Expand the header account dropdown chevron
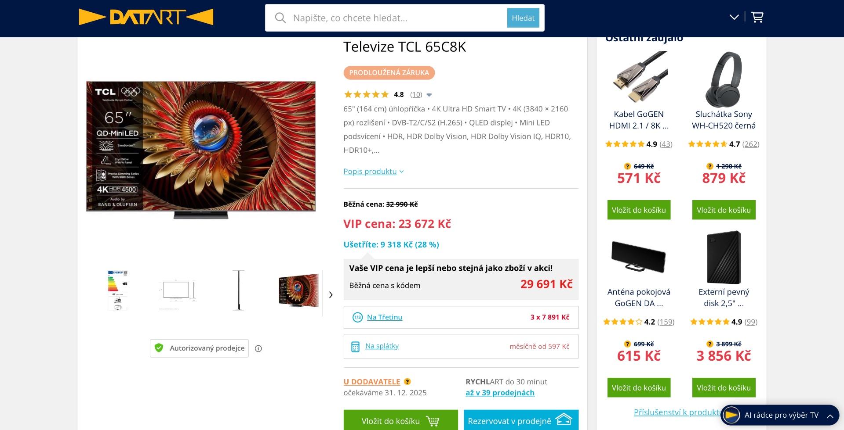The image size is (844, 430). [734, 17]
